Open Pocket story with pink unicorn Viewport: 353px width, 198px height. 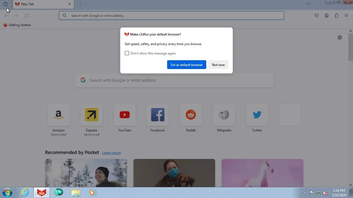coord(263,173)
